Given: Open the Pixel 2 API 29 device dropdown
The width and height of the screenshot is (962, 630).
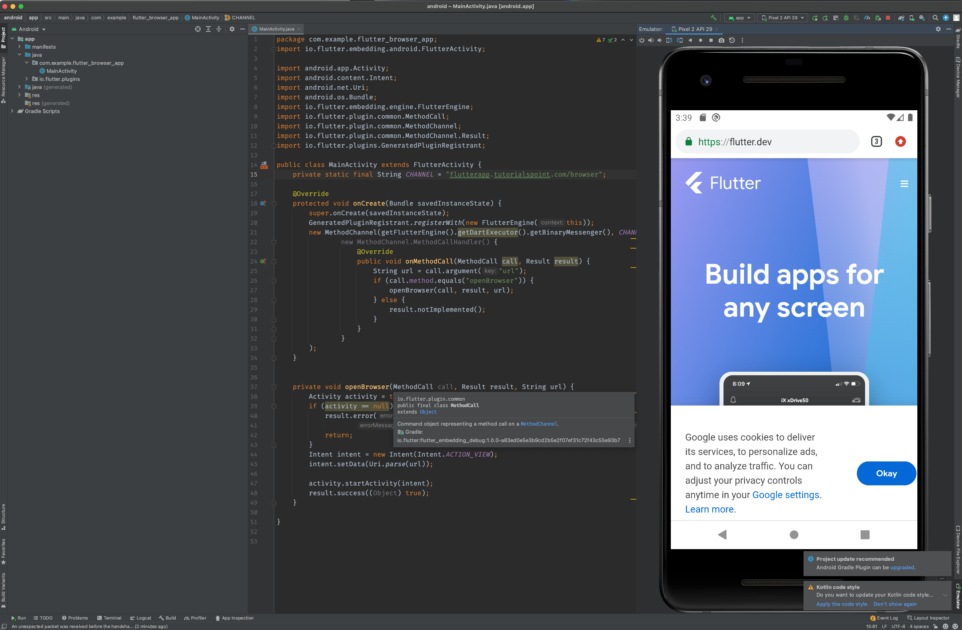Looking at the screenshot, I should [783, 18].
